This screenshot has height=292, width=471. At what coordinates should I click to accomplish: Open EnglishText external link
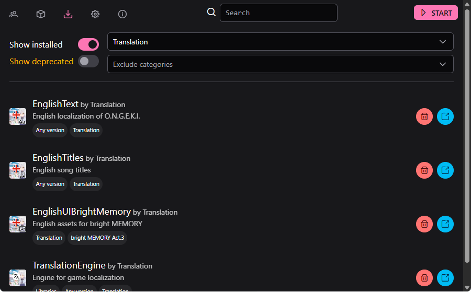tap(445, 116)
